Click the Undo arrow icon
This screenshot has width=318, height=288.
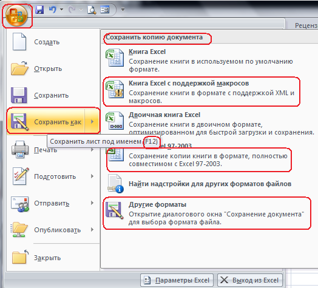point(53,9)
